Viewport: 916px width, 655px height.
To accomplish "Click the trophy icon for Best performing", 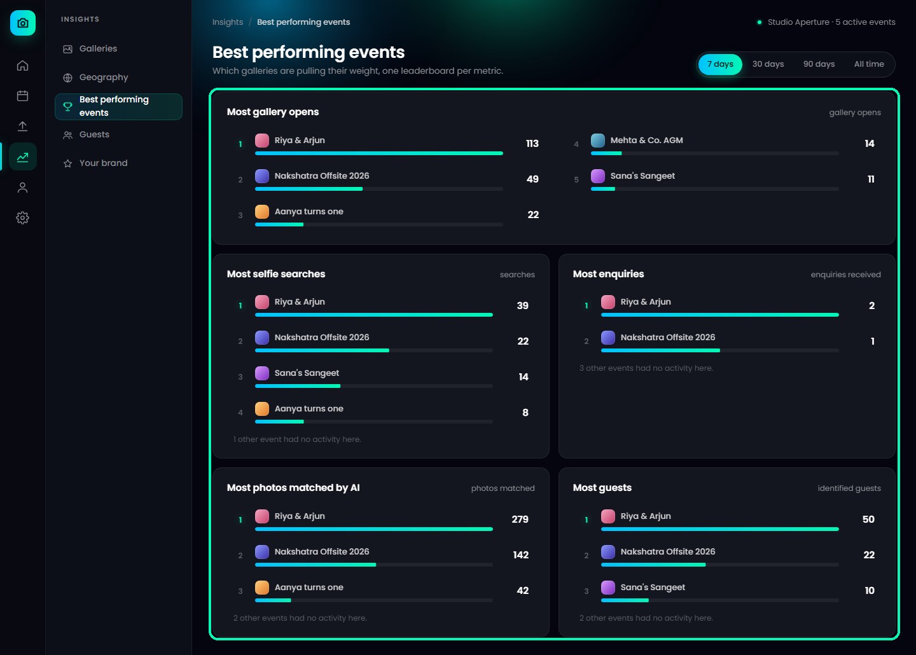I will 67,106.
